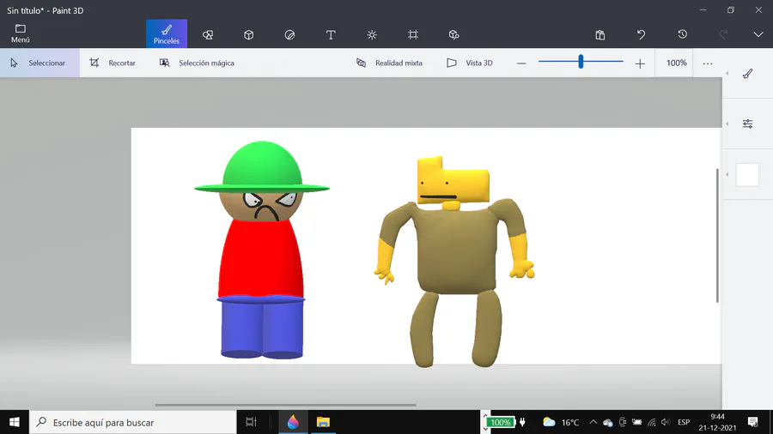The height and width of the screenshot is (434, 773).
Task: Open the Stickers tool
Action: pos(289,35)
